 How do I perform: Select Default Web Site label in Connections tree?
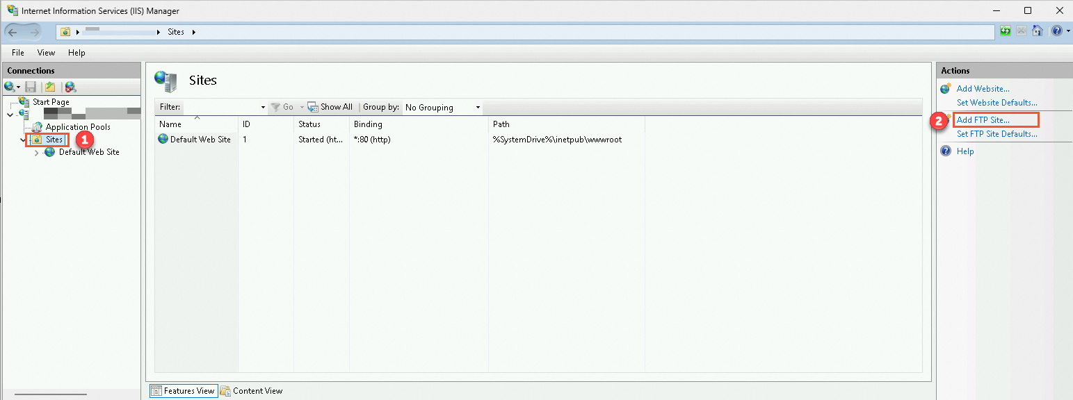(x=89, y=152)
